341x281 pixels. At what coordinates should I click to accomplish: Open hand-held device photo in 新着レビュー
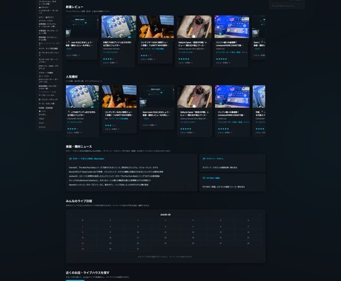coord(156,27)
